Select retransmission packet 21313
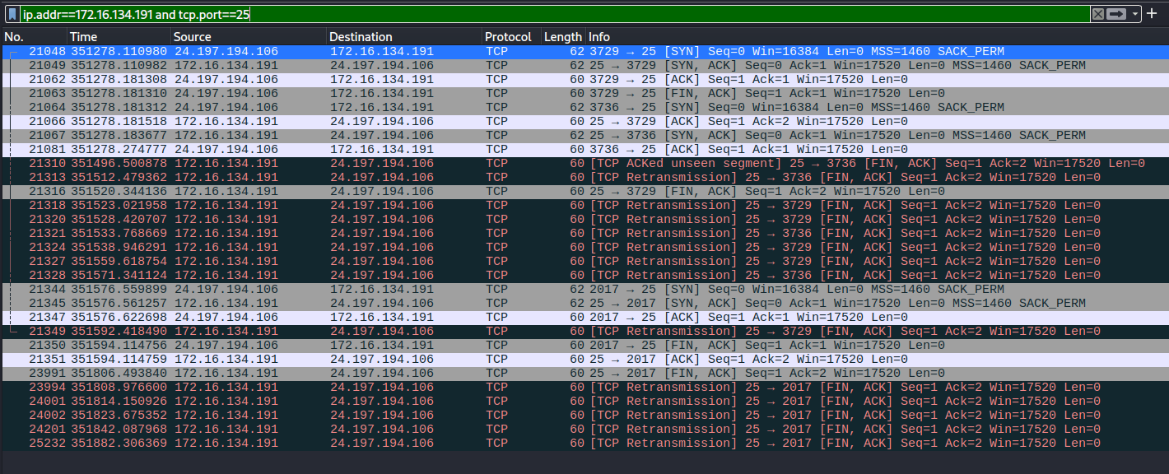Screen dimensions: 1169x474 click(584, 177)
